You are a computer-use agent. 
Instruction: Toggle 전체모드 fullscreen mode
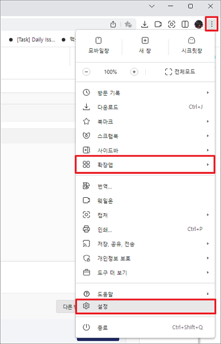coord(180,72)
